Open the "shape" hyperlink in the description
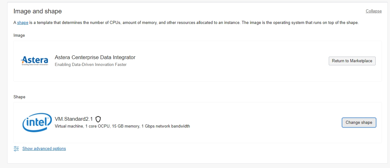 click(22, 23)
